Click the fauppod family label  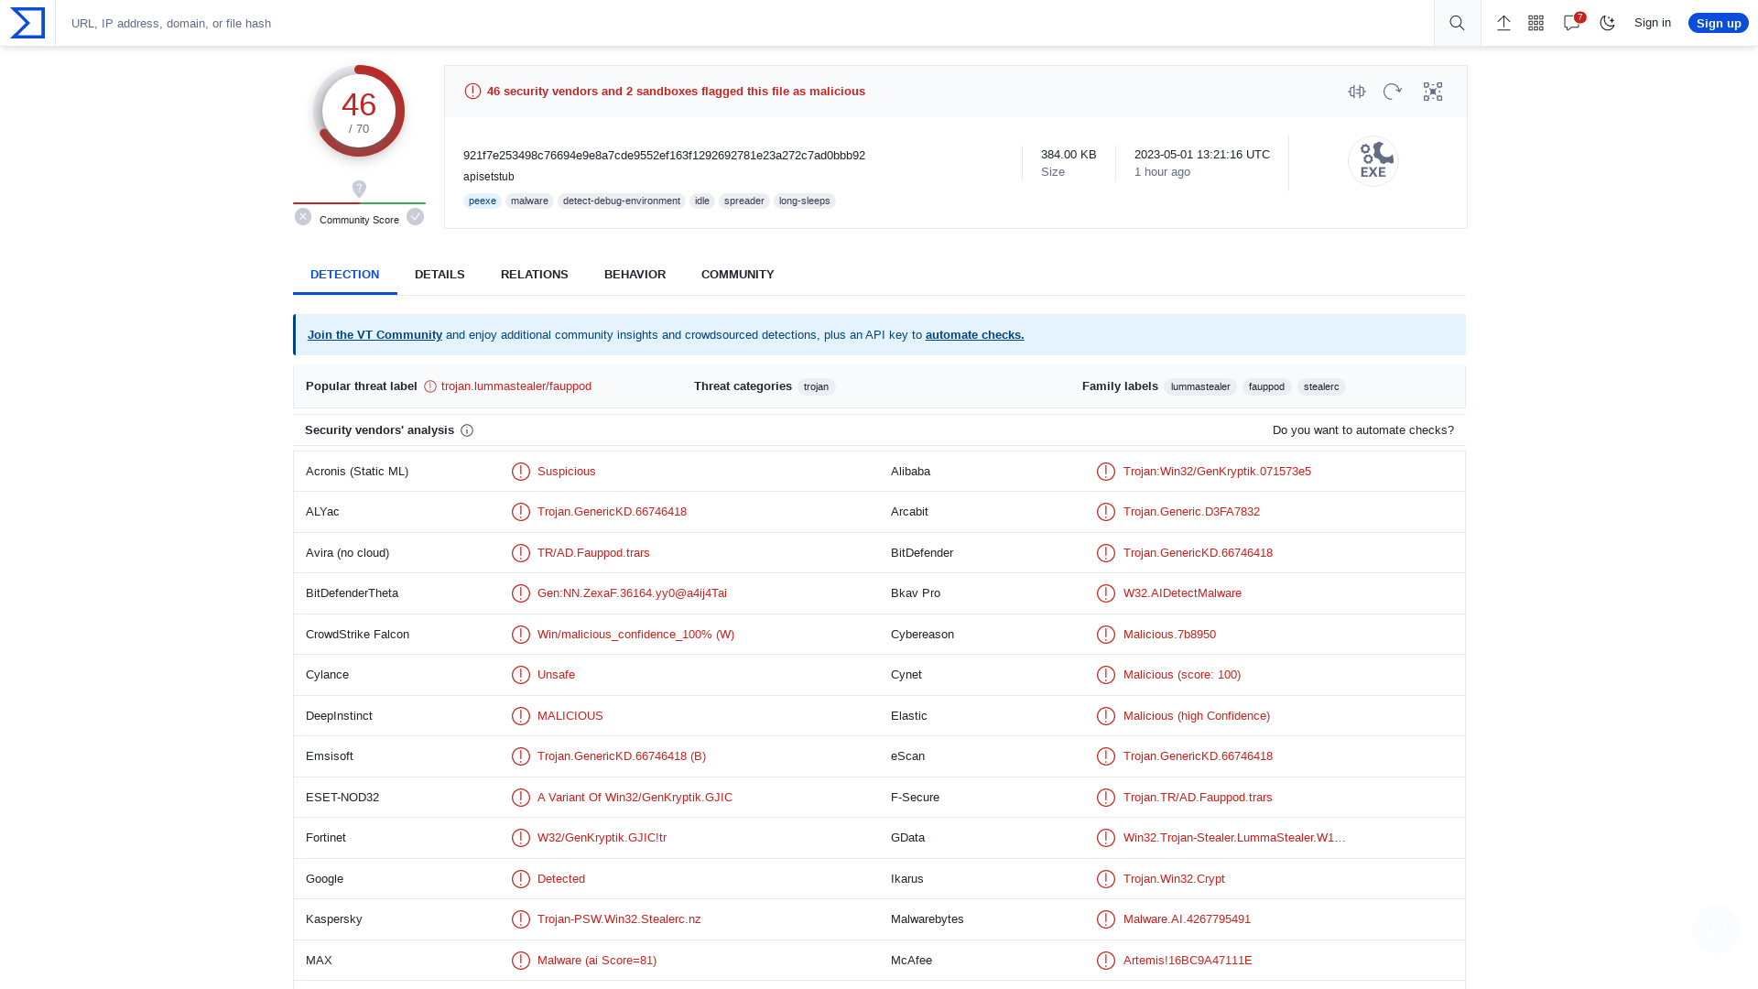click(x=1266, y=387)
